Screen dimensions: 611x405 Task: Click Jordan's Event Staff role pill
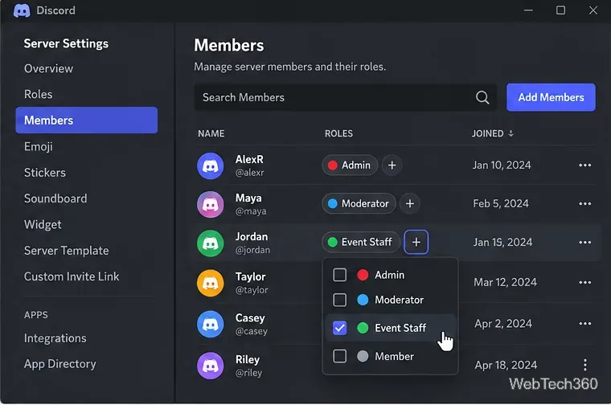(360, 242)
